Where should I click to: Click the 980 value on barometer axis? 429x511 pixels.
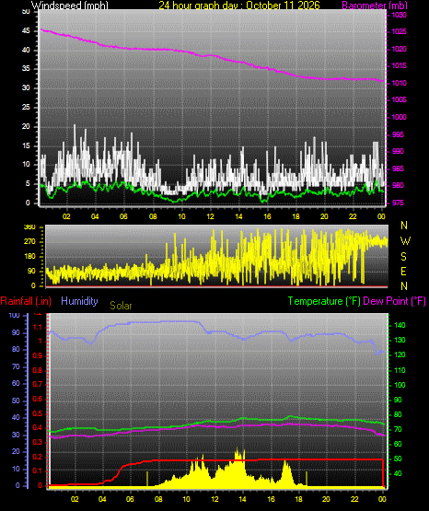(398, 185)
